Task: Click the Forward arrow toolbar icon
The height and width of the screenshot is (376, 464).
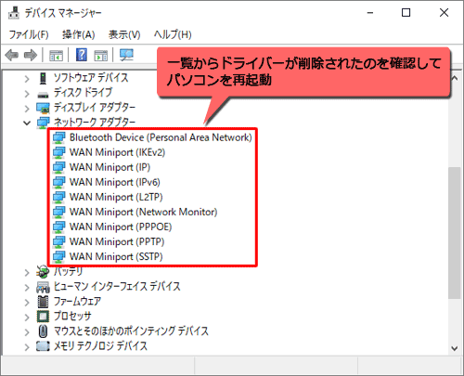Action: 31,56
